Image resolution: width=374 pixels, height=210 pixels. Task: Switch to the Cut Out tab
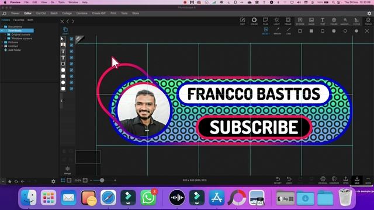pyautogui.click(x=41, y=13)
